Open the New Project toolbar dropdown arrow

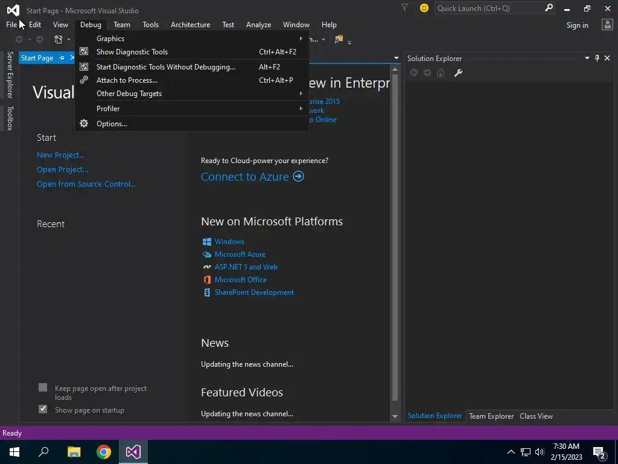coord(69,39)
